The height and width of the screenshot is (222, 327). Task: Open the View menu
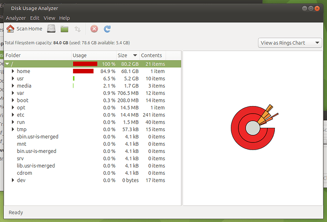tap(49, 18)
